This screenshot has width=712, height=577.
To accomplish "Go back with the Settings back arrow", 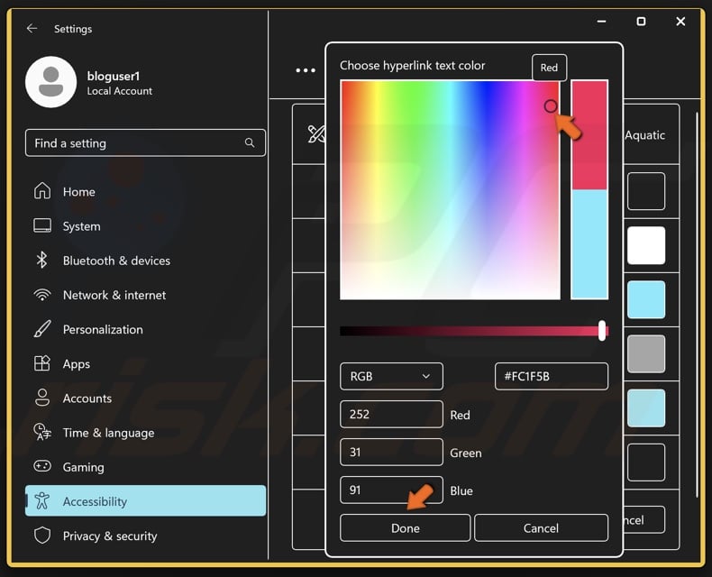I will [32, 28].
